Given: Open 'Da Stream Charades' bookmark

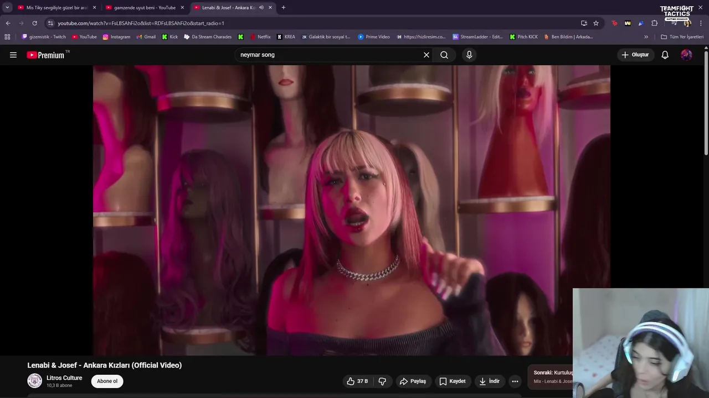Looking at the screenshot, I should click(208, 37).
